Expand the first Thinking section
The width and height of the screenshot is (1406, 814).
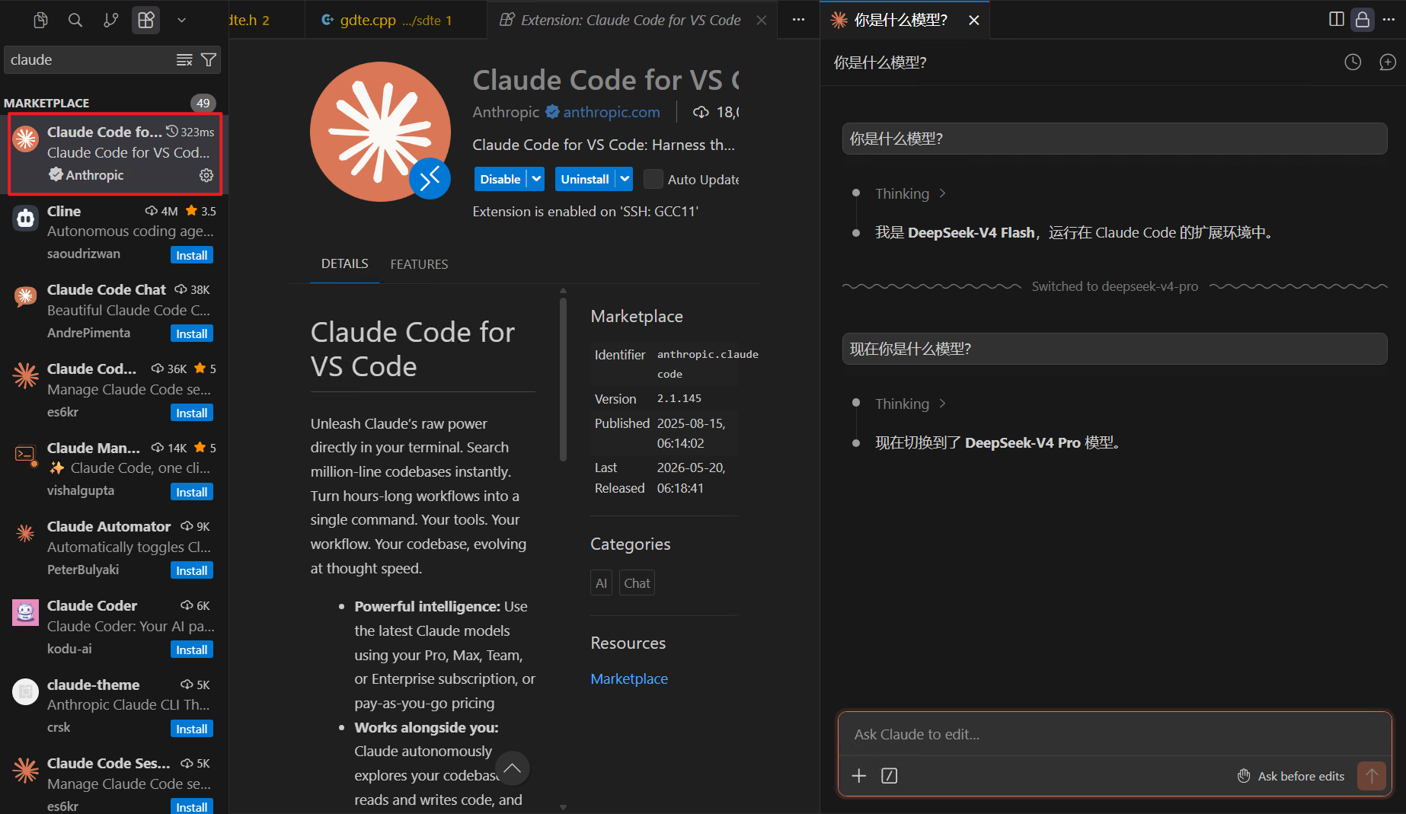(x=910, y=193)
